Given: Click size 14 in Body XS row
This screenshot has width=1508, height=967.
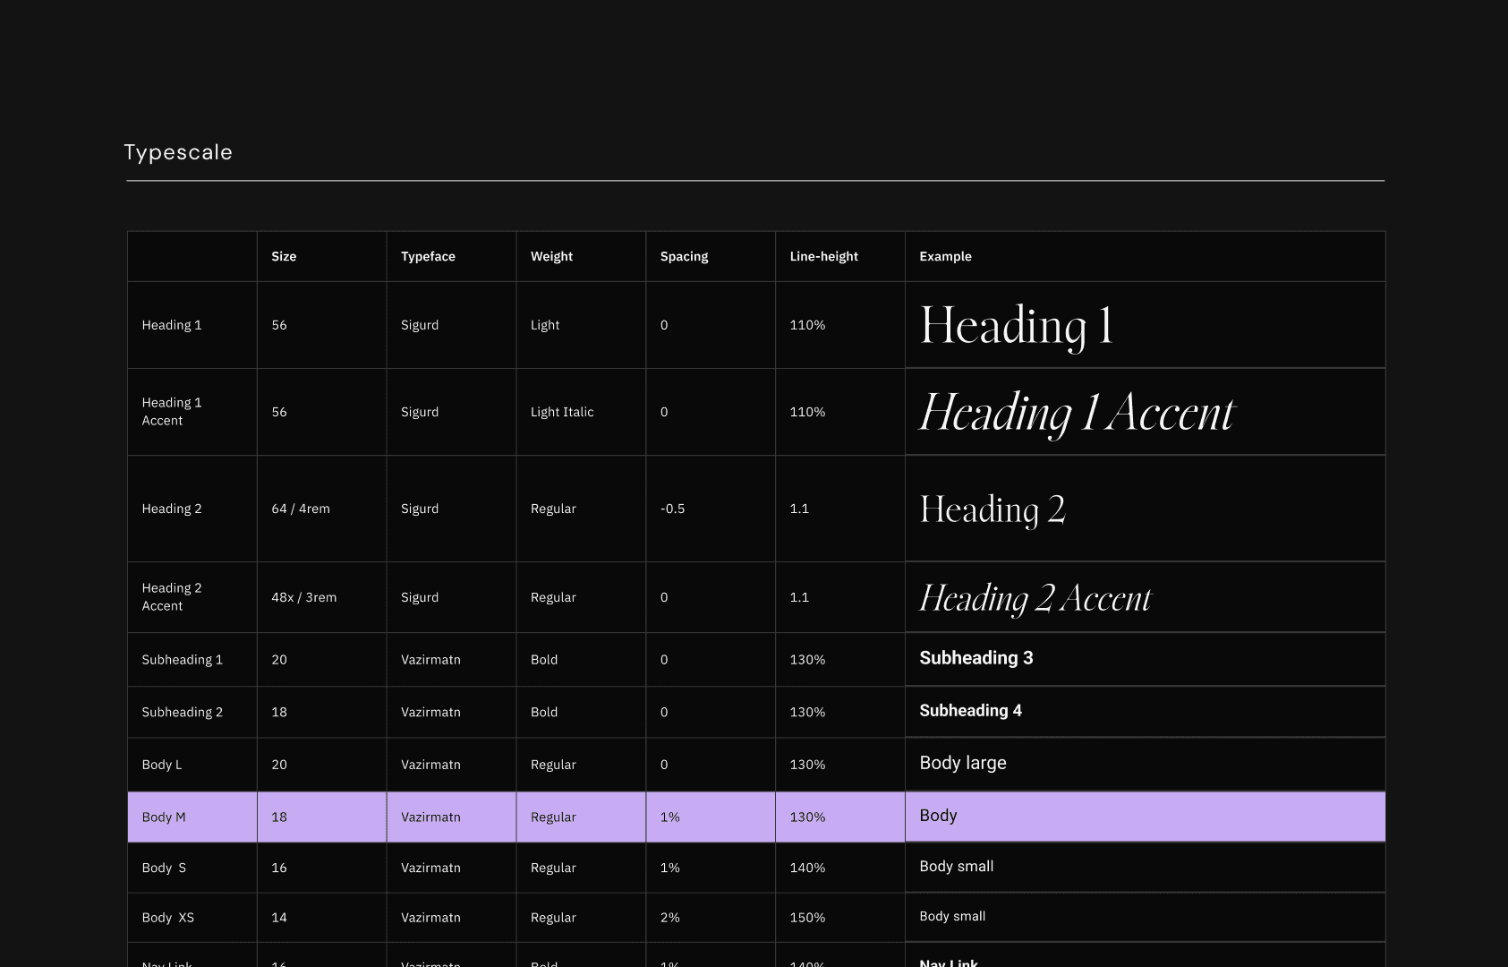Looking at the screenshot, I should pyautogui.click(x=279, y=918).
